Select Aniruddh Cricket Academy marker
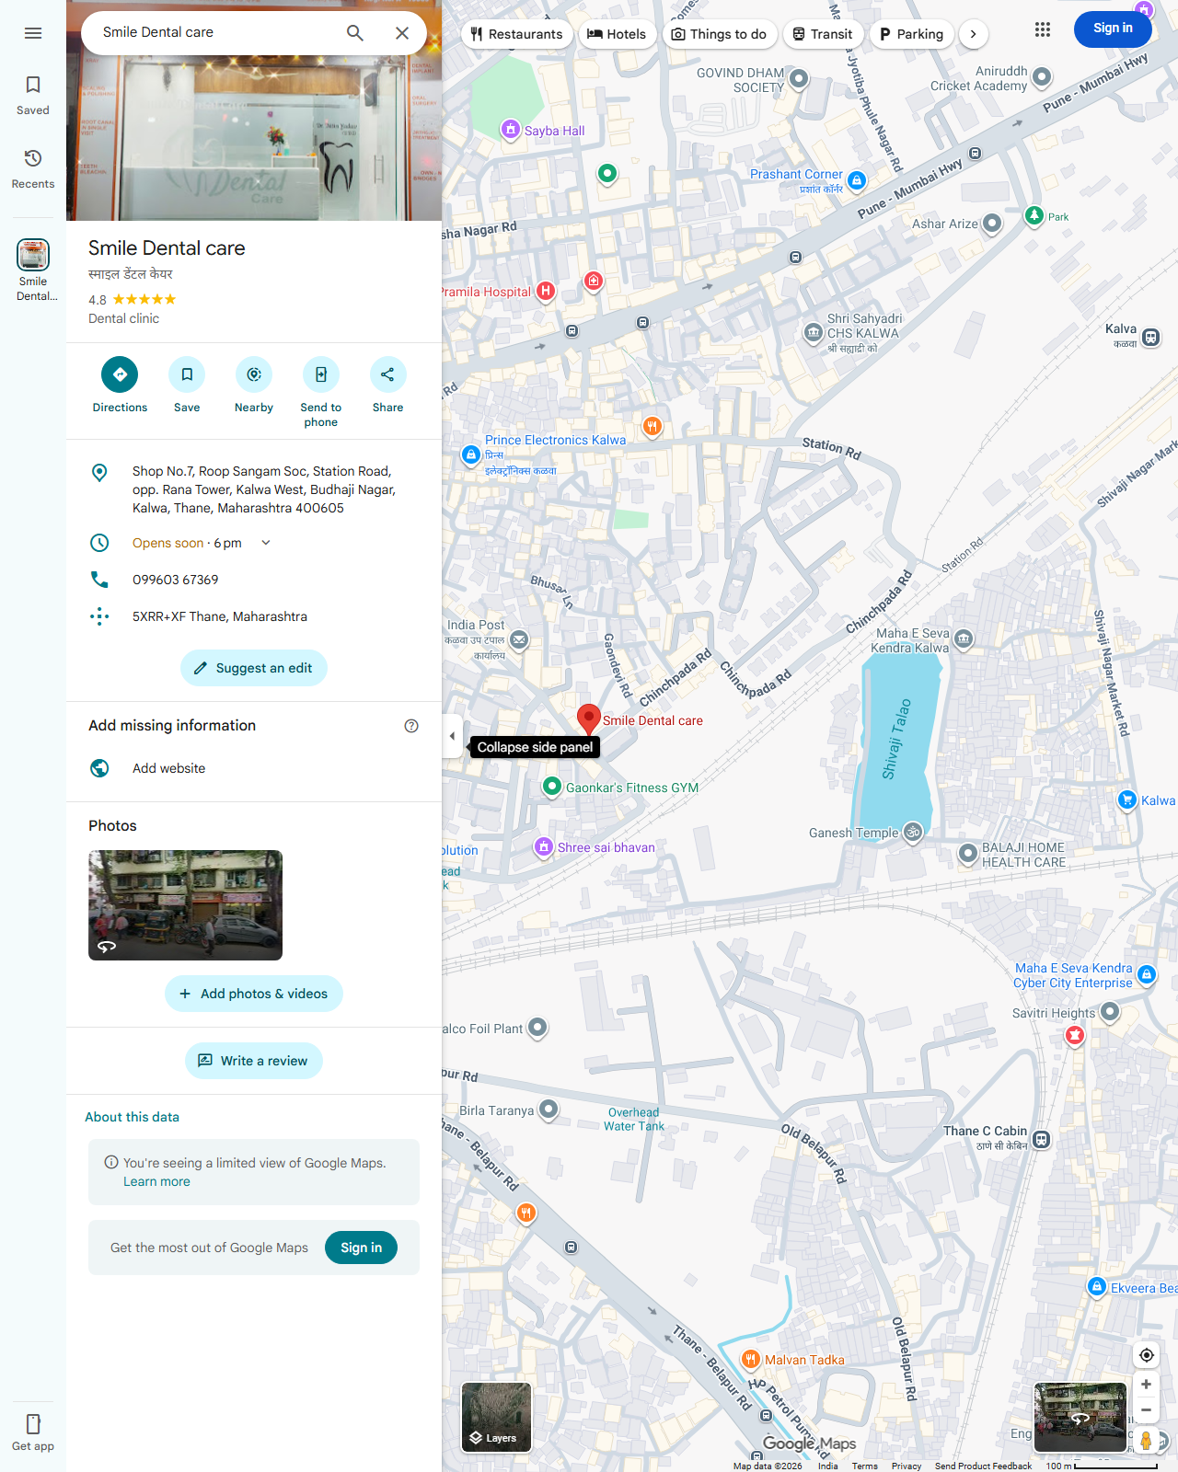The width and height of the screenshot is (1178, 1472). [1042, 77]
